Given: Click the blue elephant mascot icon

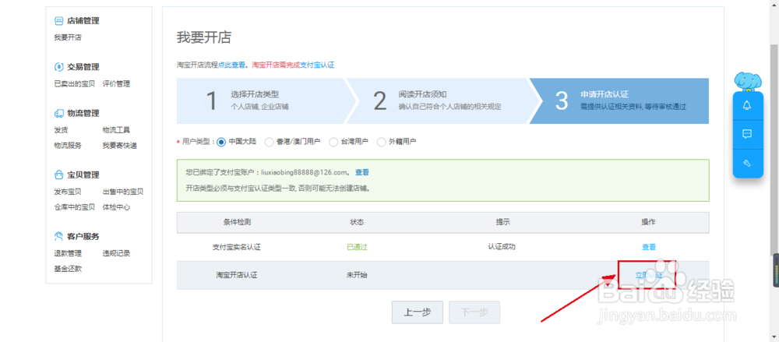Looking at the screenshot, I should [x=748, y=82].
